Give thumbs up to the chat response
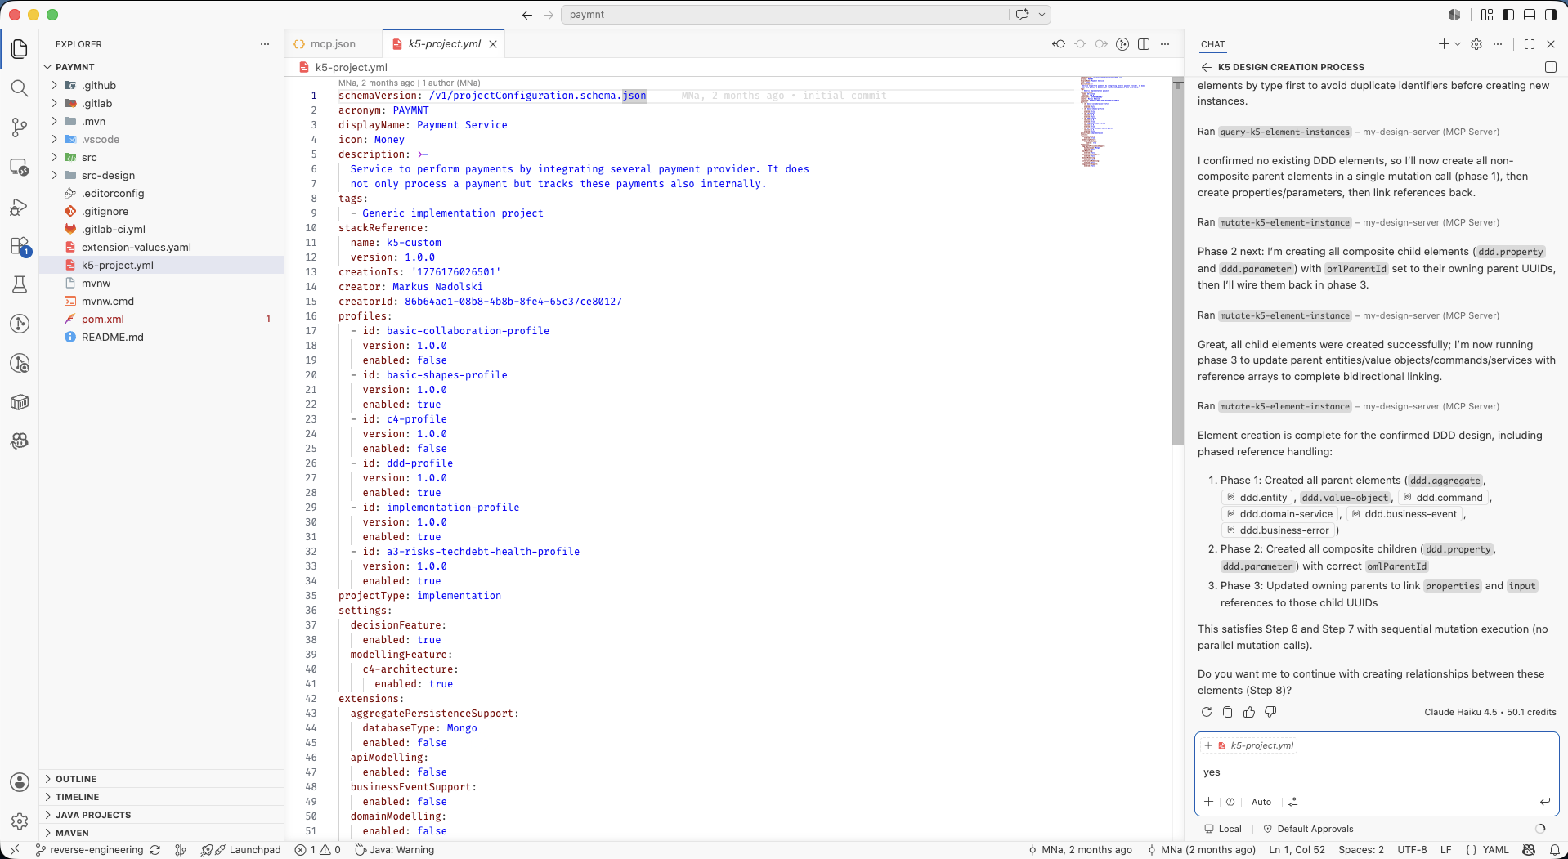 click(x=1249, y=712)
